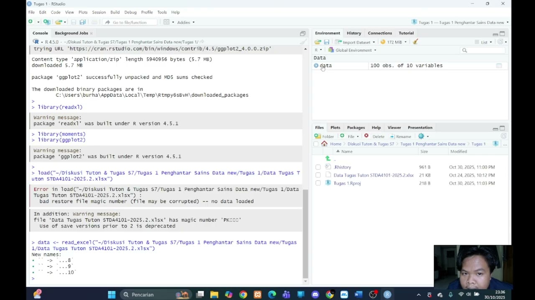Go up to the parent directory
Screen dimensions: 535x300
[328, 159]
